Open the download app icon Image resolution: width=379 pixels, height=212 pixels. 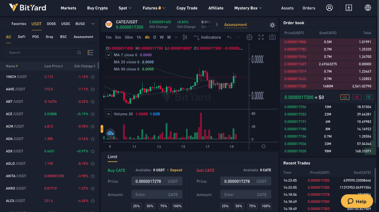click(x=349, y=8)
